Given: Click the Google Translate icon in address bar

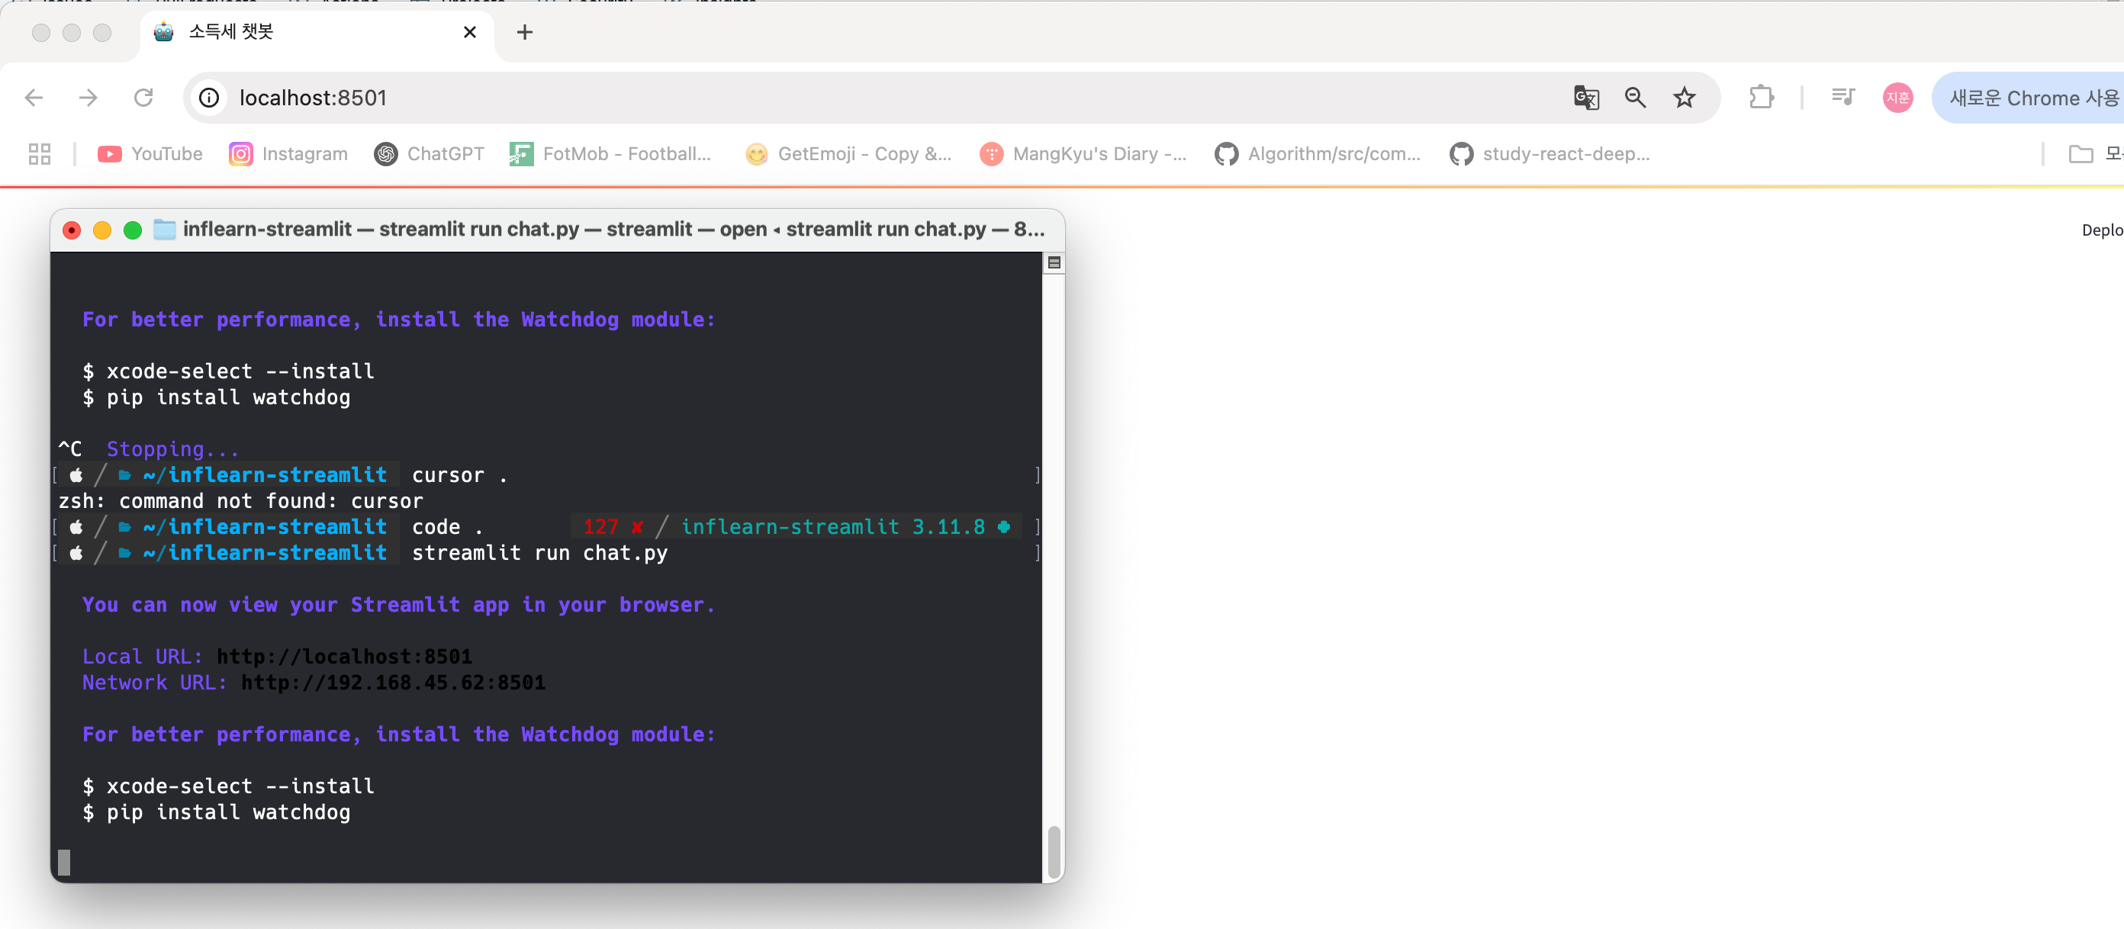Looking at the screenshot, I should tap(1585, 98).
